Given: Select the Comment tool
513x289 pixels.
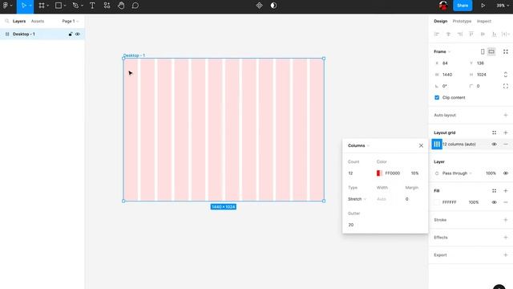Looking at the screenshot, I should click(135, 6).
